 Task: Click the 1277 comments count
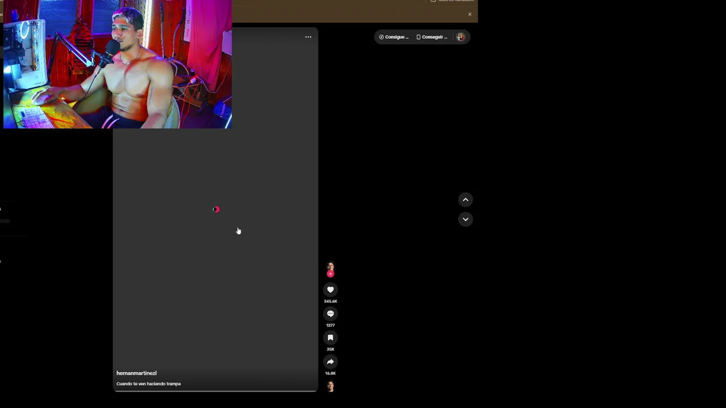point(330,325)
